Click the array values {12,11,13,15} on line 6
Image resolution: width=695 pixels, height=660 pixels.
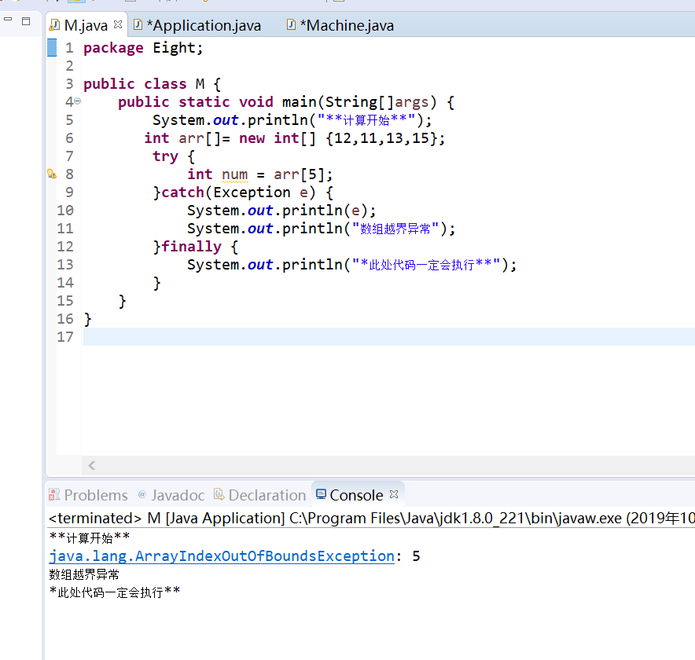[381, 138]
